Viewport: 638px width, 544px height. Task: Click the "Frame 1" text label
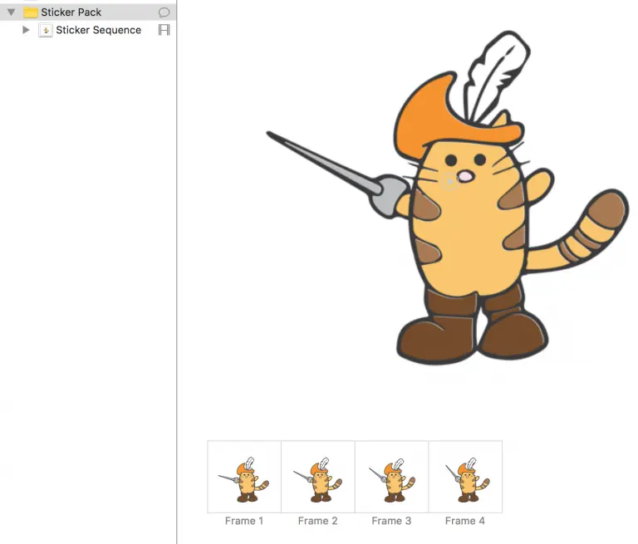(244, 521)
